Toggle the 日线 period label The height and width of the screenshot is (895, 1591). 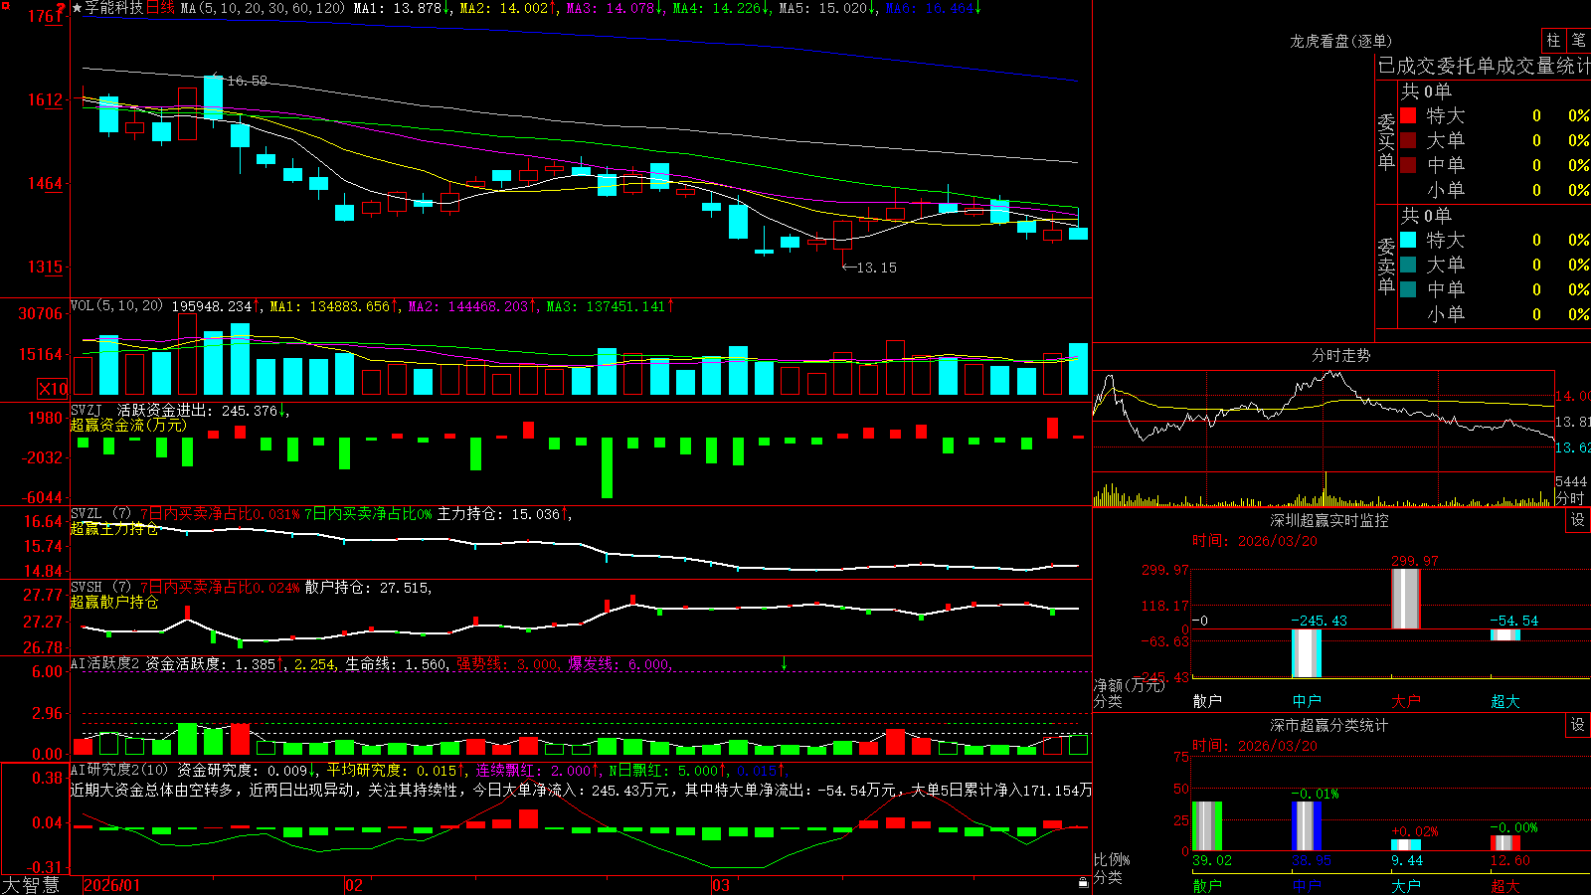(160, 8)
